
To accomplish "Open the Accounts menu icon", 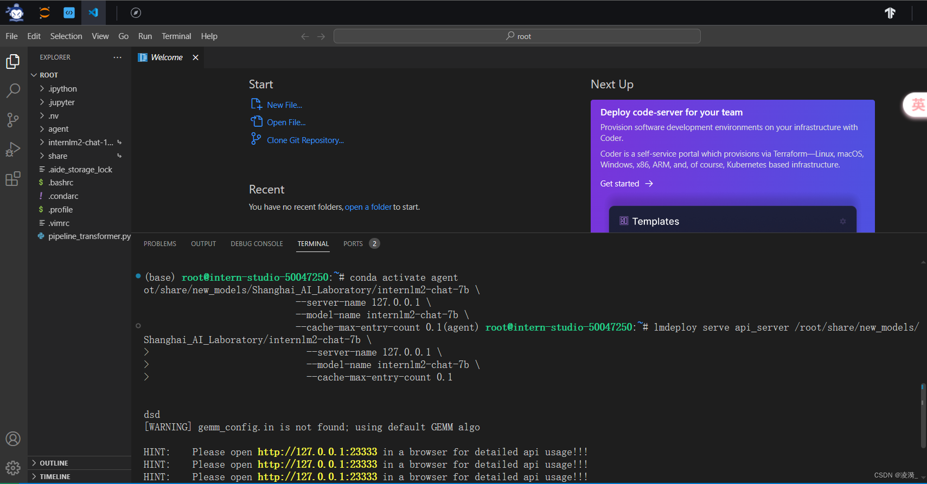I will 13,438.
